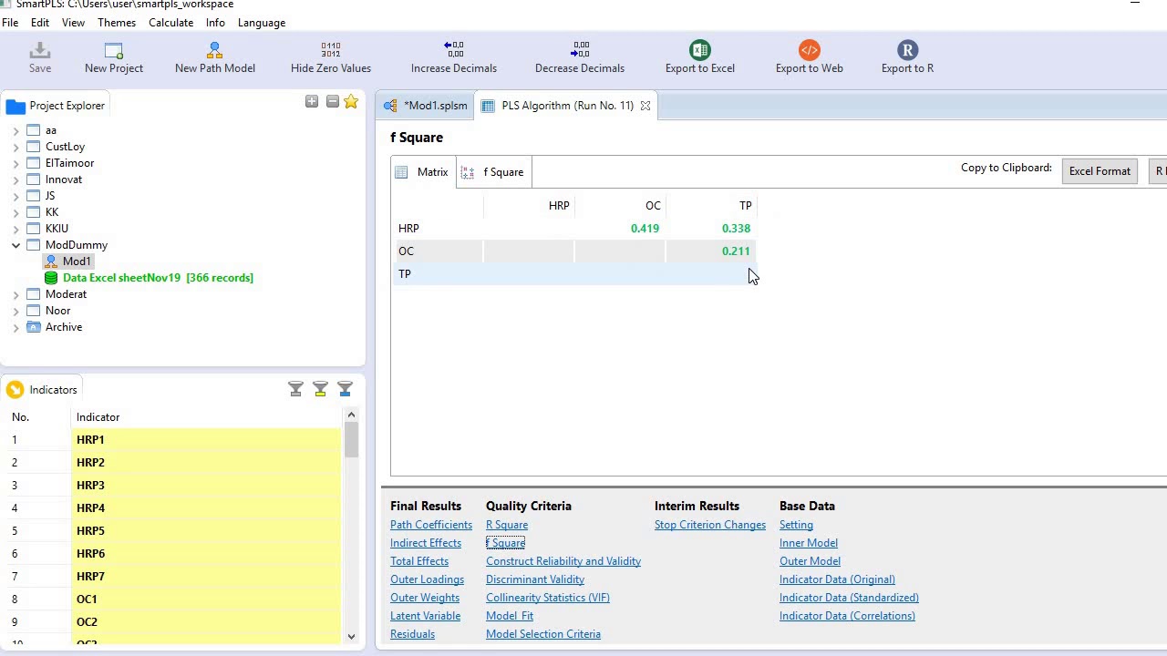This screenshot has width=1167, height=656.
Task: Expand the Archive folder
Action: (15, 327)
